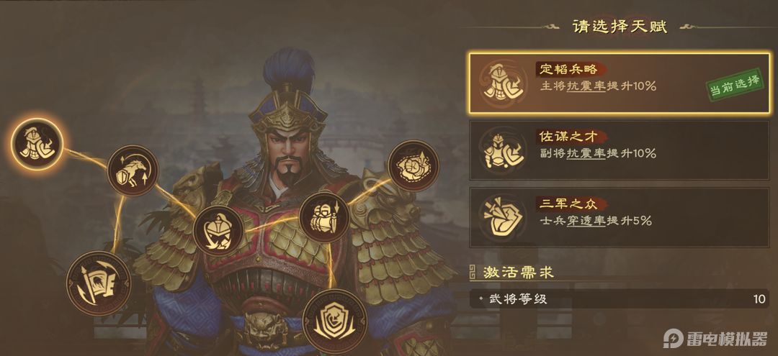Click the spear and banner talent node

point(98,283)
